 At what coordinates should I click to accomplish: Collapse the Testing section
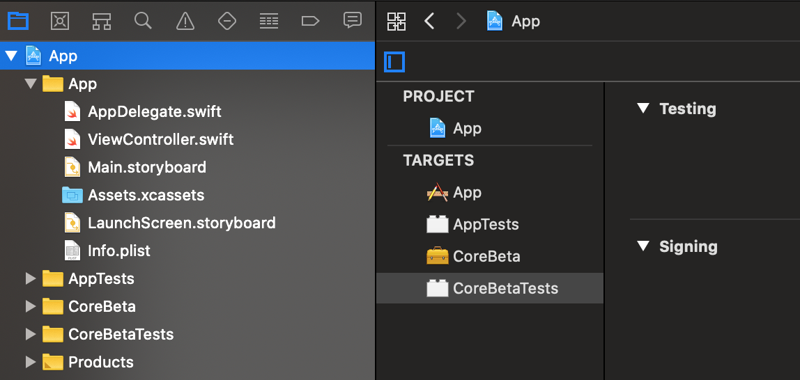click(645, 109)
